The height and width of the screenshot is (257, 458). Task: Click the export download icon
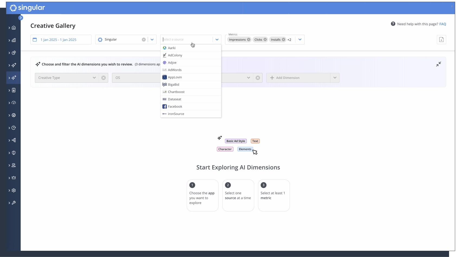441,40
